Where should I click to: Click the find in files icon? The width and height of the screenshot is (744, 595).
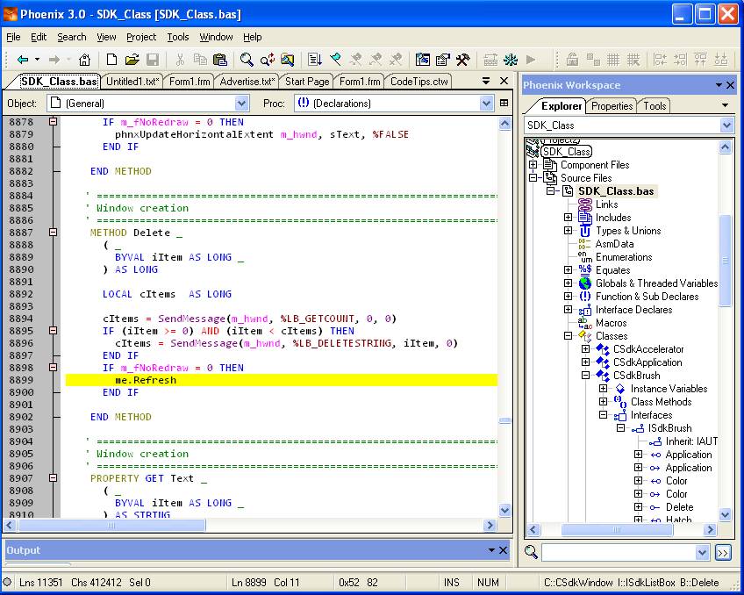click(x=287, y=60)
